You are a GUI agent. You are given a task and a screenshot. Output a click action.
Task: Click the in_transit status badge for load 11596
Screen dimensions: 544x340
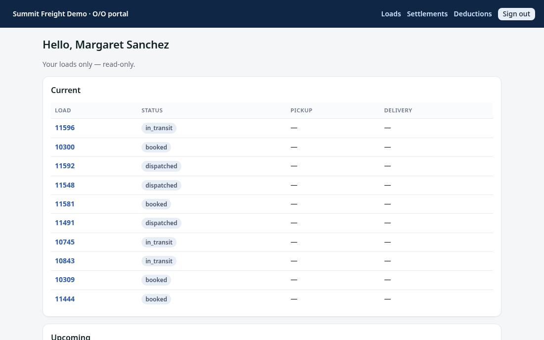pyautogui.click(x=159, y=128)
